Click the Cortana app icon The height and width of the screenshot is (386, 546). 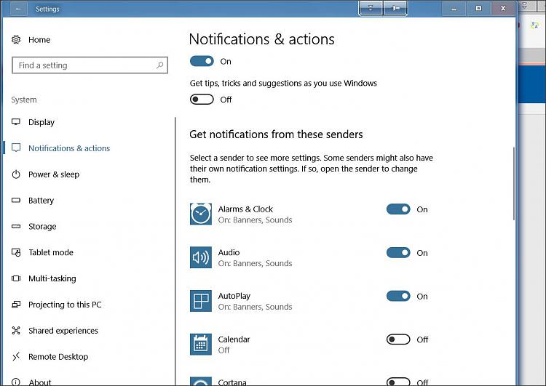pyautogui.click(x=201, y=382)
